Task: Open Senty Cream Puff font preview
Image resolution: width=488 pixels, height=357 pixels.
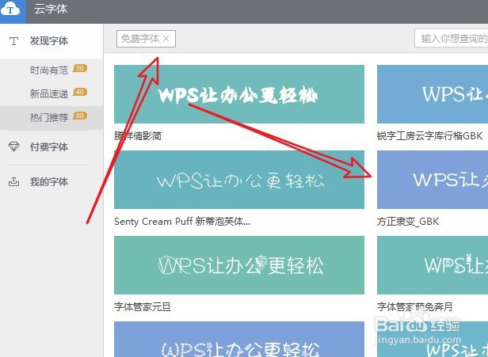Action: coord(239,180)
